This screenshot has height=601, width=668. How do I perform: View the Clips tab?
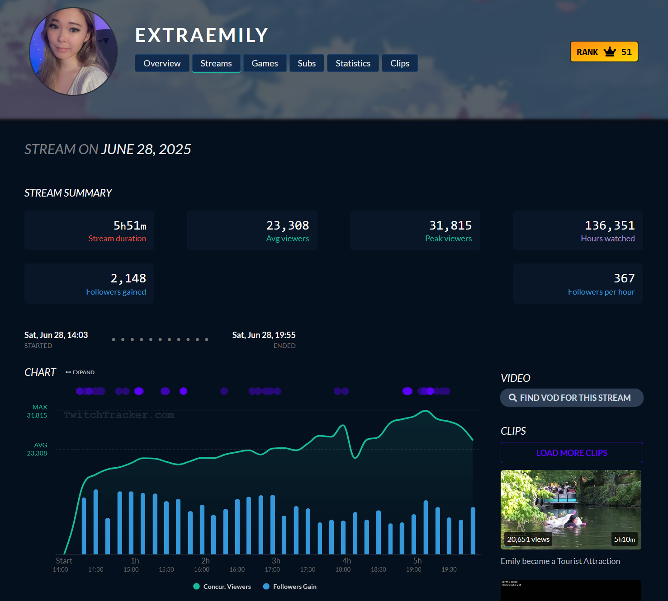click(400, 63)
